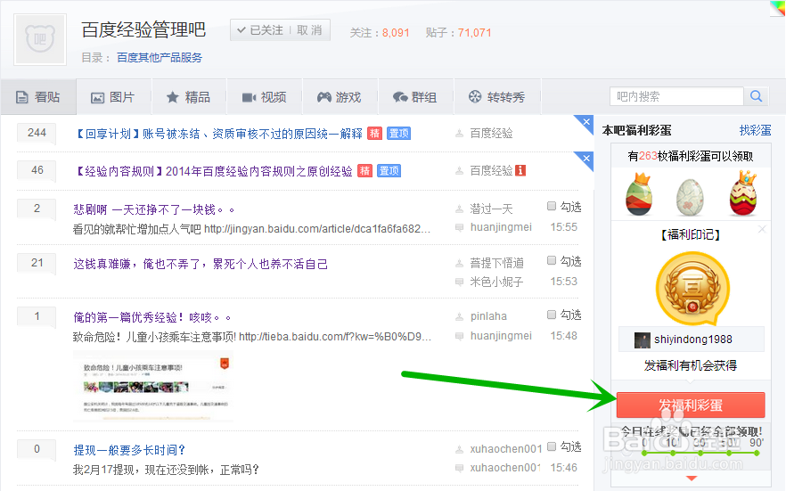Click author name pinlaha
Viewport: 786px width, 491px height.
click(488, 316)
